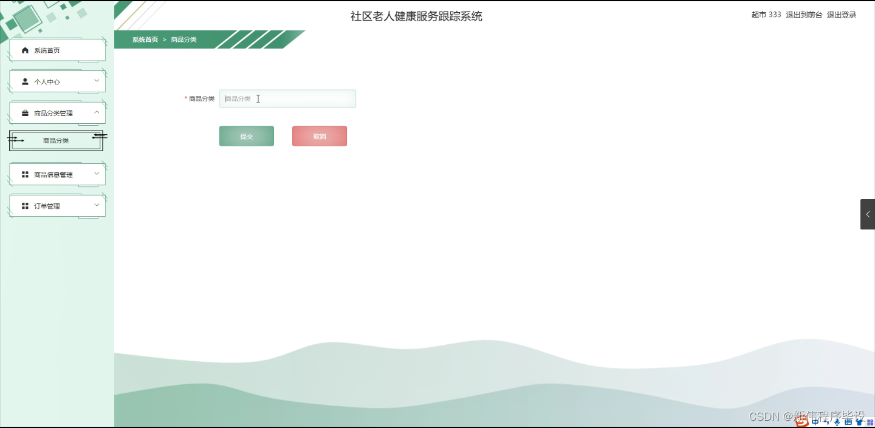Click the green 提交 submit button
Screen dimensions: 875x428
point(246,136)
